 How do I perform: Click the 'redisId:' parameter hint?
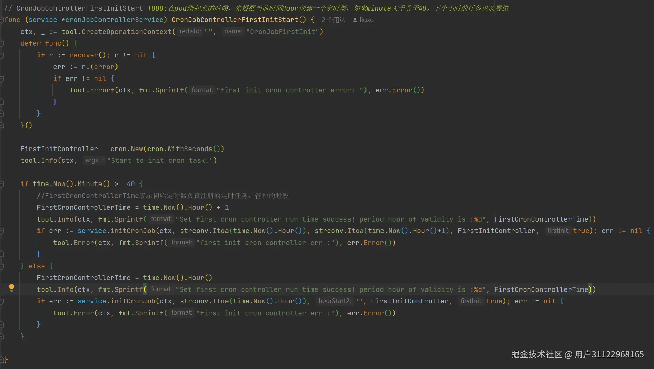pos(190,31)
